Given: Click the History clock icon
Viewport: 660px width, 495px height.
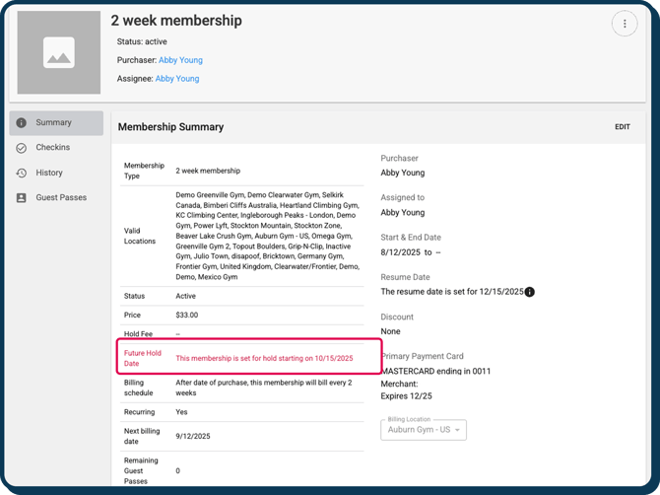Looking at the screenshot, I should (x=22, y=173).
